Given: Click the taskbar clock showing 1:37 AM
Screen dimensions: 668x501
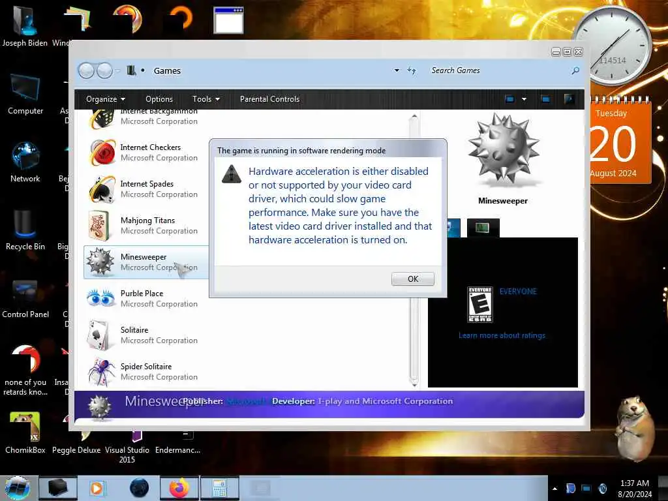Looking at the screenshot, I should [635, 489].
